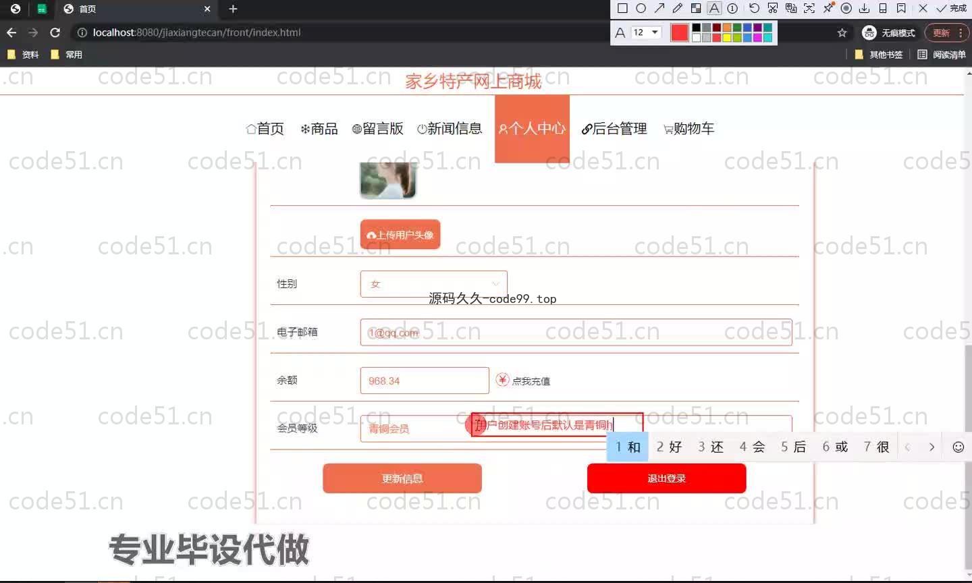The height and width of the screenshot is (583, 972).
Task: Open the IME emoji smiley panel
Action: tap(958, 447)
